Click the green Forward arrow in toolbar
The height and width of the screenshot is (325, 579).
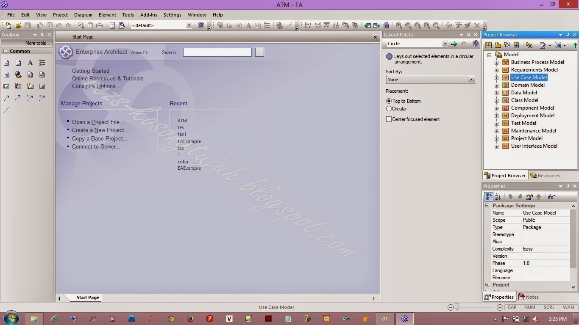point(376,25)
